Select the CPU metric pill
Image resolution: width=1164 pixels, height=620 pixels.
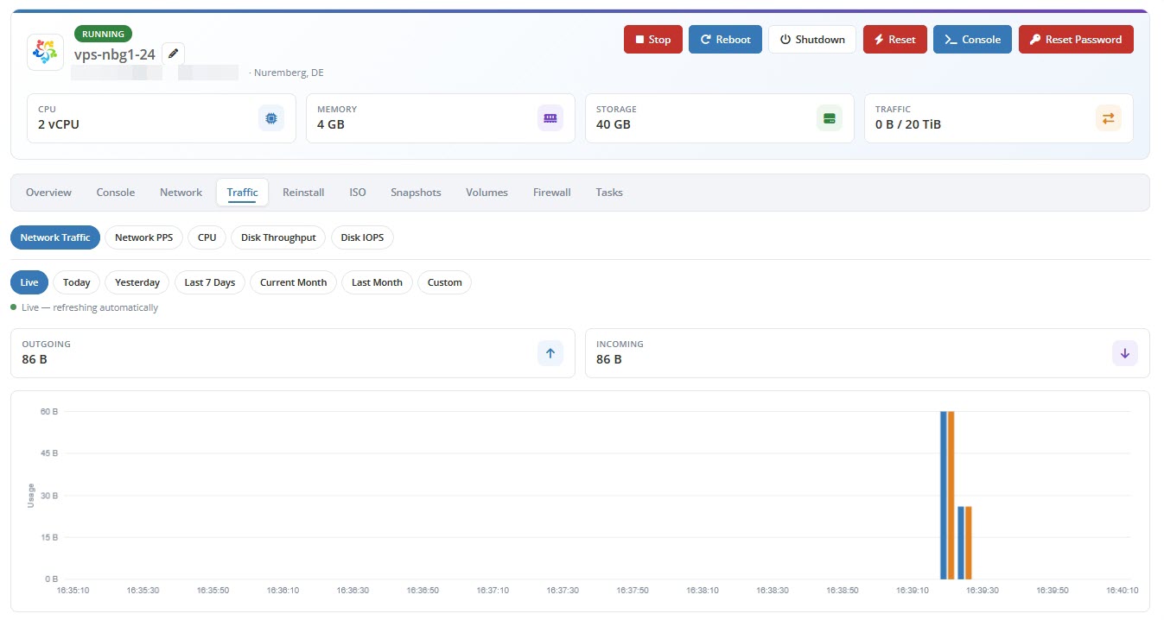[x=207, y=237]
